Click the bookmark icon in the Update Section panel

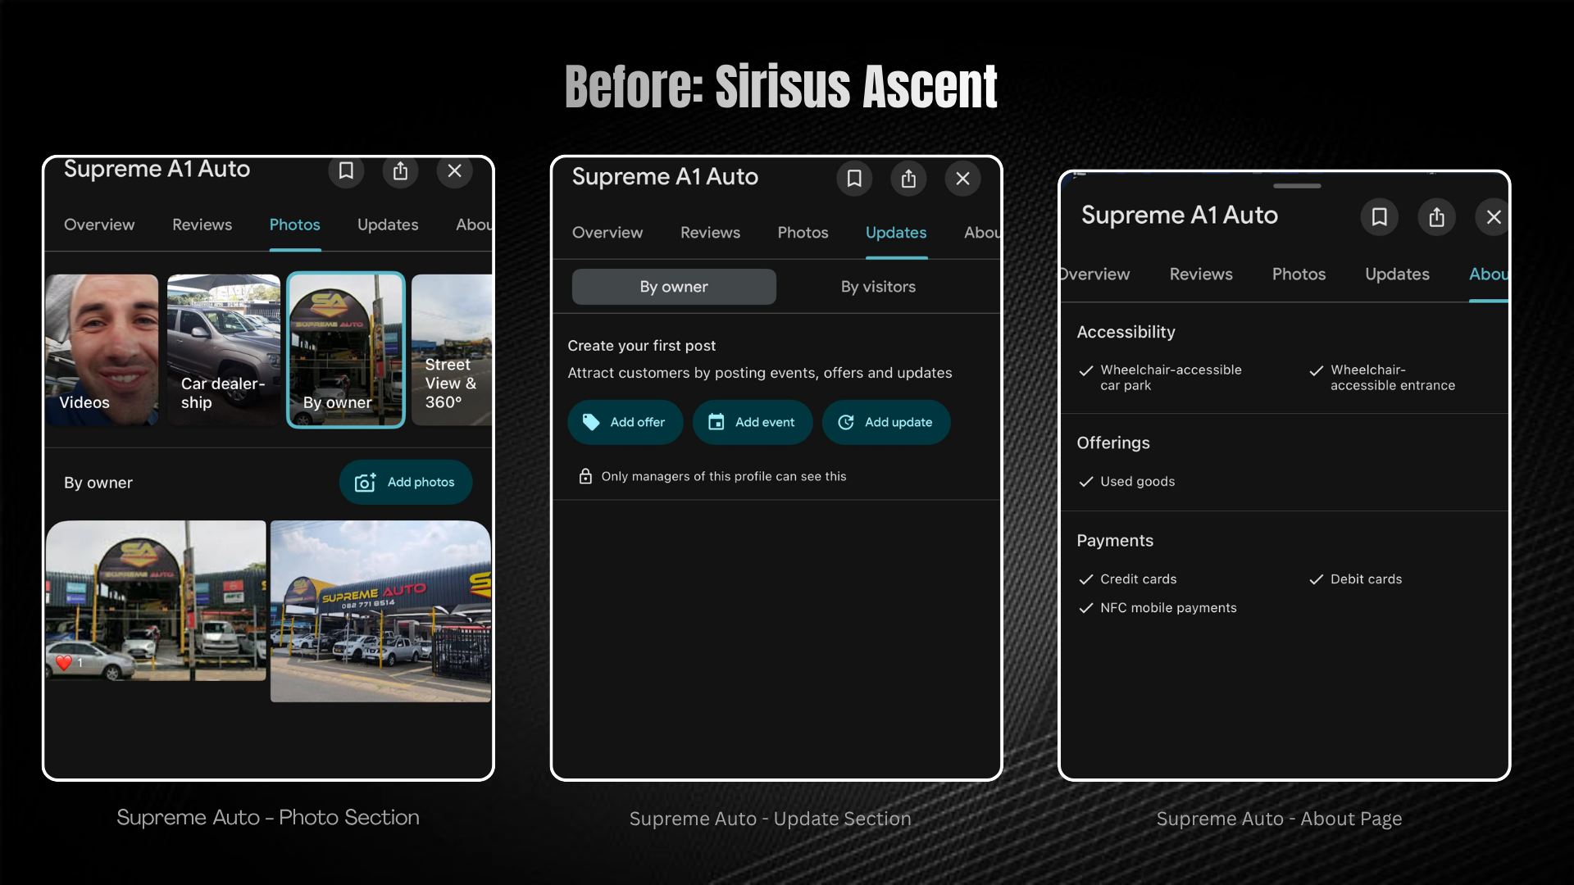pos(854,179)
